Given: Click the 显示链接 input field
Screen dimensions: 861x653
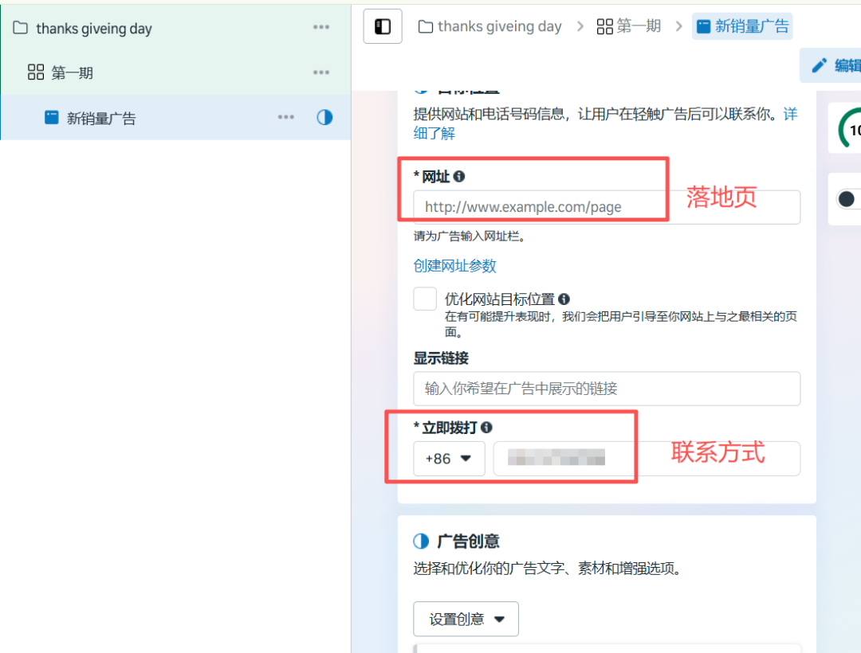Looking at the screenshot, I should tap(607, 389).
